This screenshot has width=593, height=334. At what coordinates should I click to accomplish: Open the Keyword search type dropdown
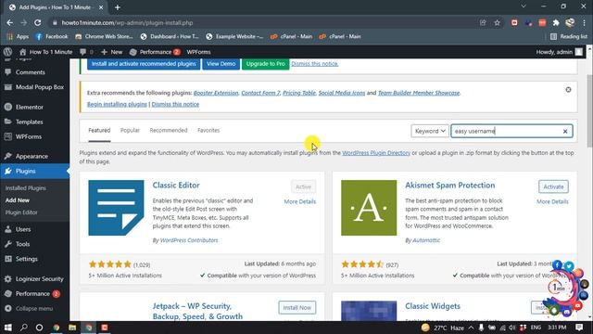click(x=430, y=131)
